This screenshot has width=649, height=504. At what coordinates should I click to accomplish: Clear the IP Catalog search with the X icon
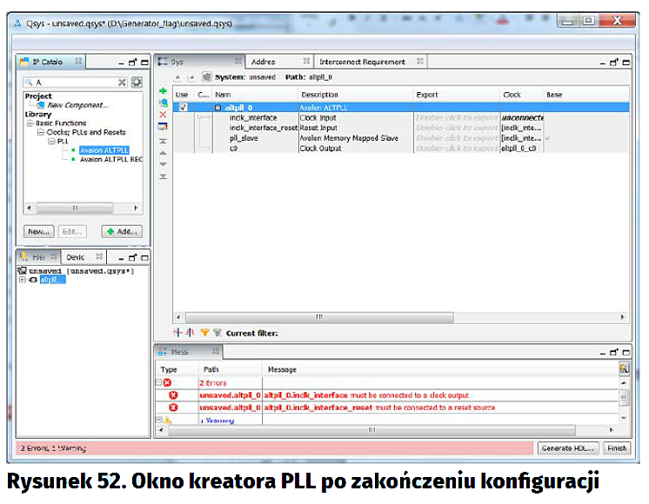(x=122, y=83)
